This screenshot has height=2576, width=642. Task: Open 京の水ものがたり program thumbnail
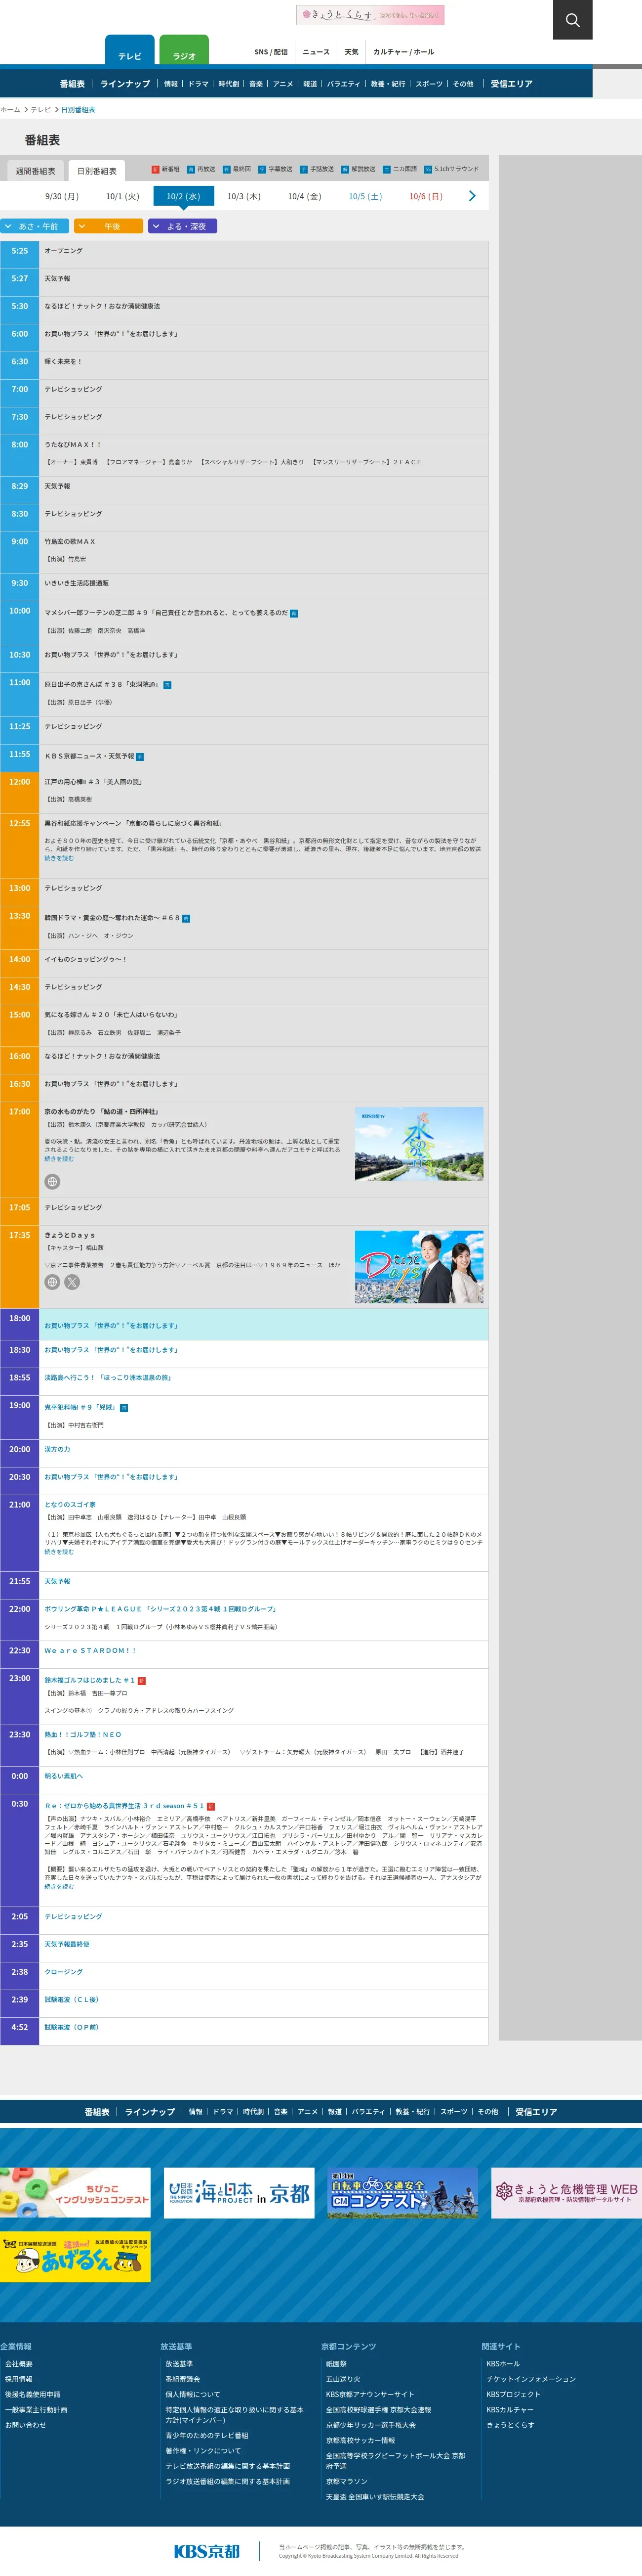point(419,1144)
